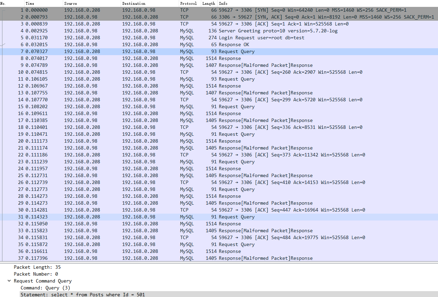The image size is (438, 297).
Task: Select packet 12 Response at 0.106967
Action: 219,86
